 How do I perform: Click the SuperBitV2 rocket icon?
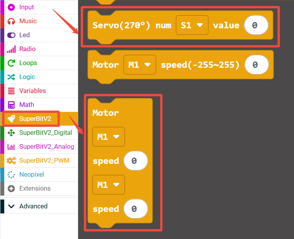(11, 119)
